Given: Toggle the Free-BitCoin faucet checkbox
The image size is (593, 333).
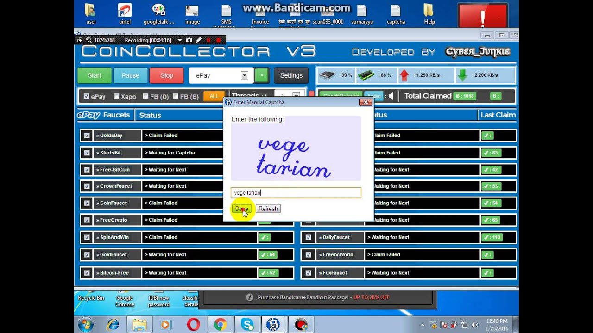Looking at the screenshot, I should coord(87,170).
